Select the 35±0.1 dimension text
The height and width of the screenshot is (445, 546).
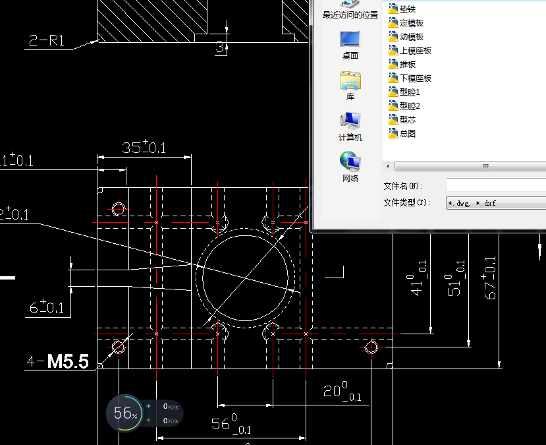[144, 147]
